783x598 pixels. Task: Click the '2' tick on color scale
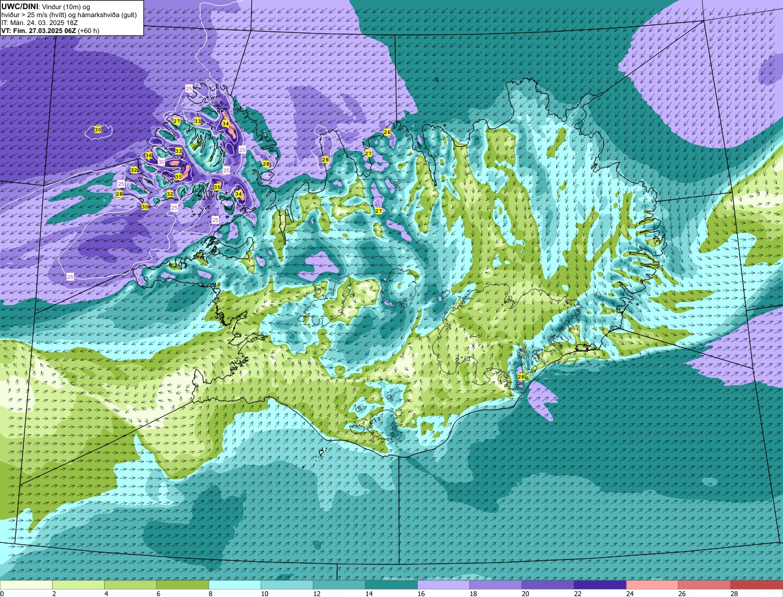(x=54, y=594)
